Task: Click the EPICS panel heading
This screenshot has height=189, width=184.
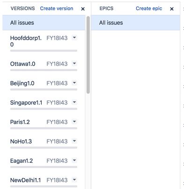Action: pos(106,8)
